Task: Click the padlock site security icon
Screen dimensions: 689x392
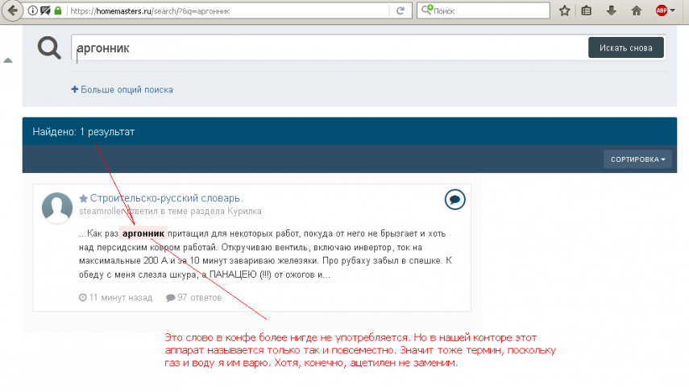Action: pyautogui.click(x=57, y=11)
